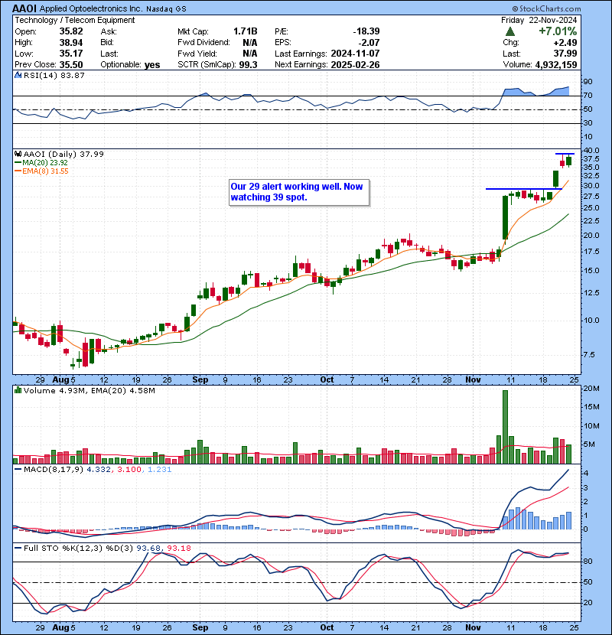Screen dimensions: 612x635
Task: Click the N/A value next to Fwd Dividend
Action: pyautogui.click(x=250, y=43)
